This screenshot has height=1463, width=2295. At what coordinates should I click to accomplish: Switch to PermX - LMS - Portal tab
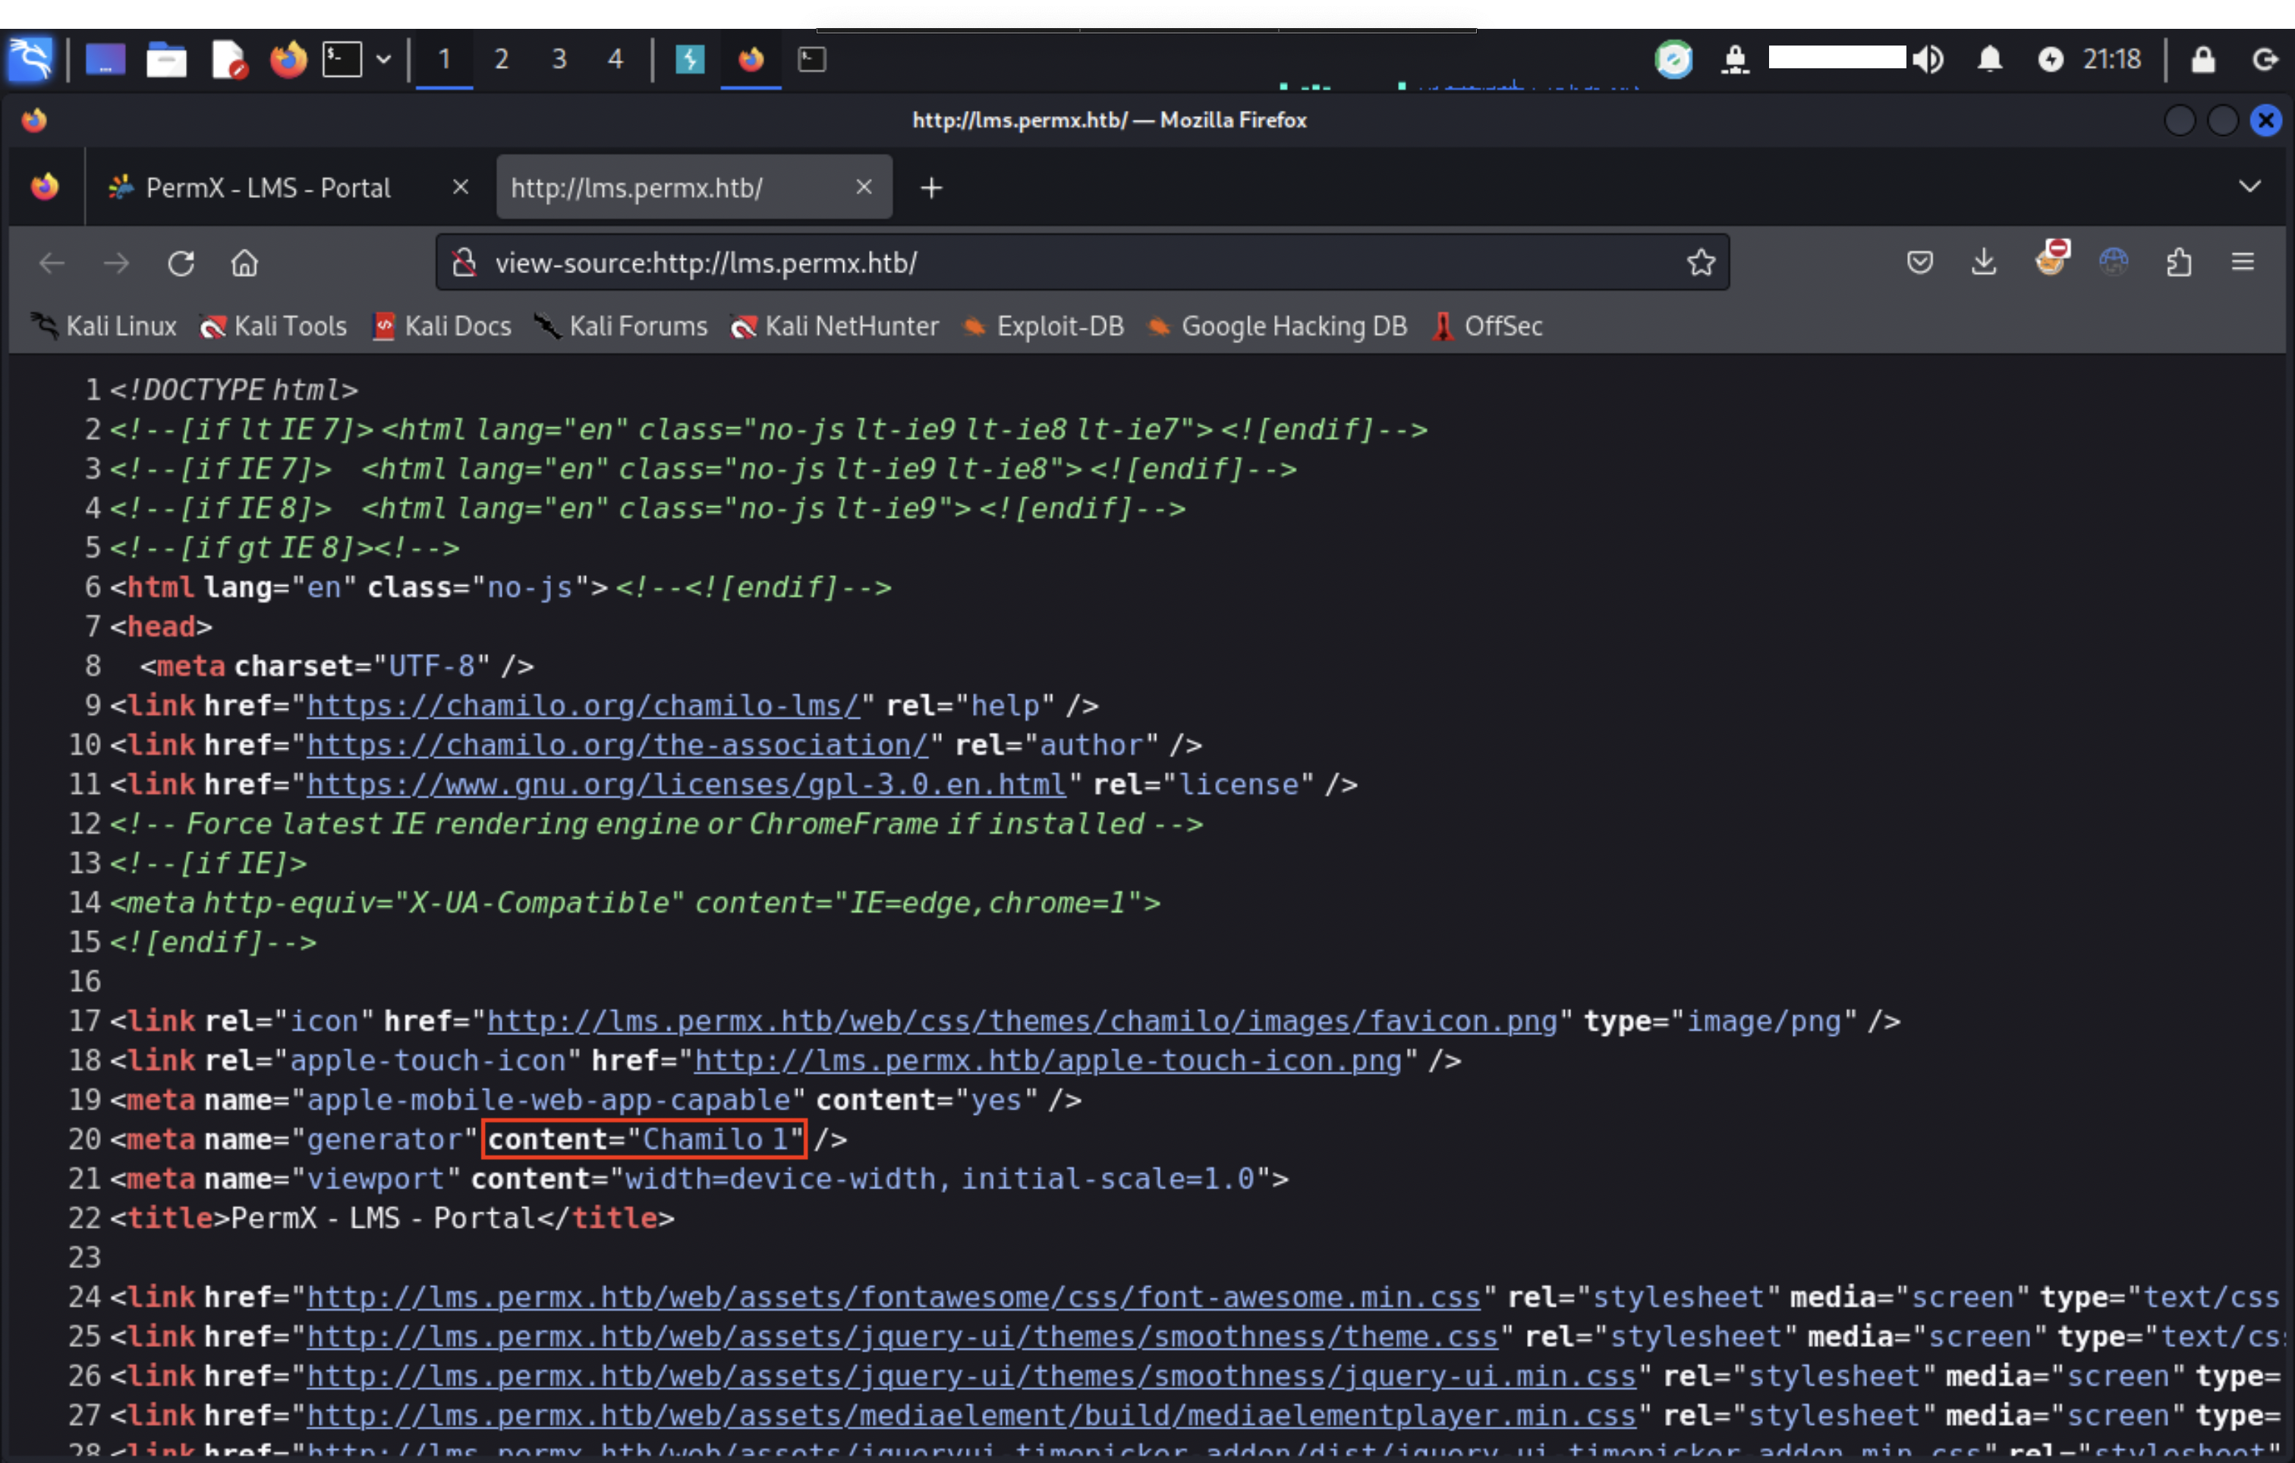(x=269, y=187)
